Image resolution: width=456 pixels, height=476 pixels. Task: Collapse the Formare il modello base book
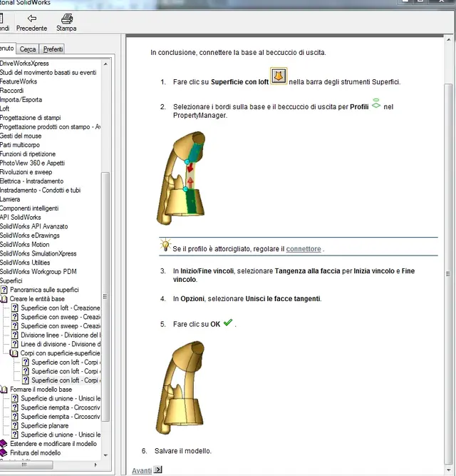pyautogui.click(x=4, y=390)
